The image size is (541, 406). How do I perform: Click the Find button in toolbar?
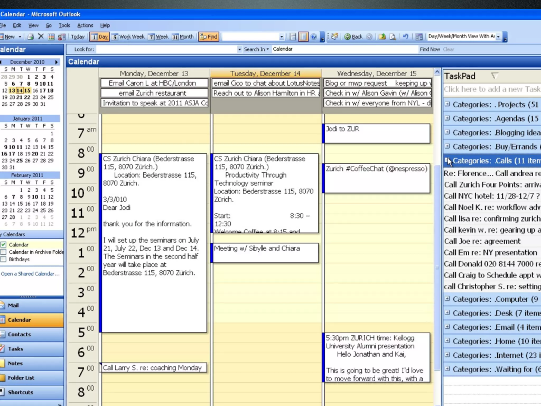point(208,37)
